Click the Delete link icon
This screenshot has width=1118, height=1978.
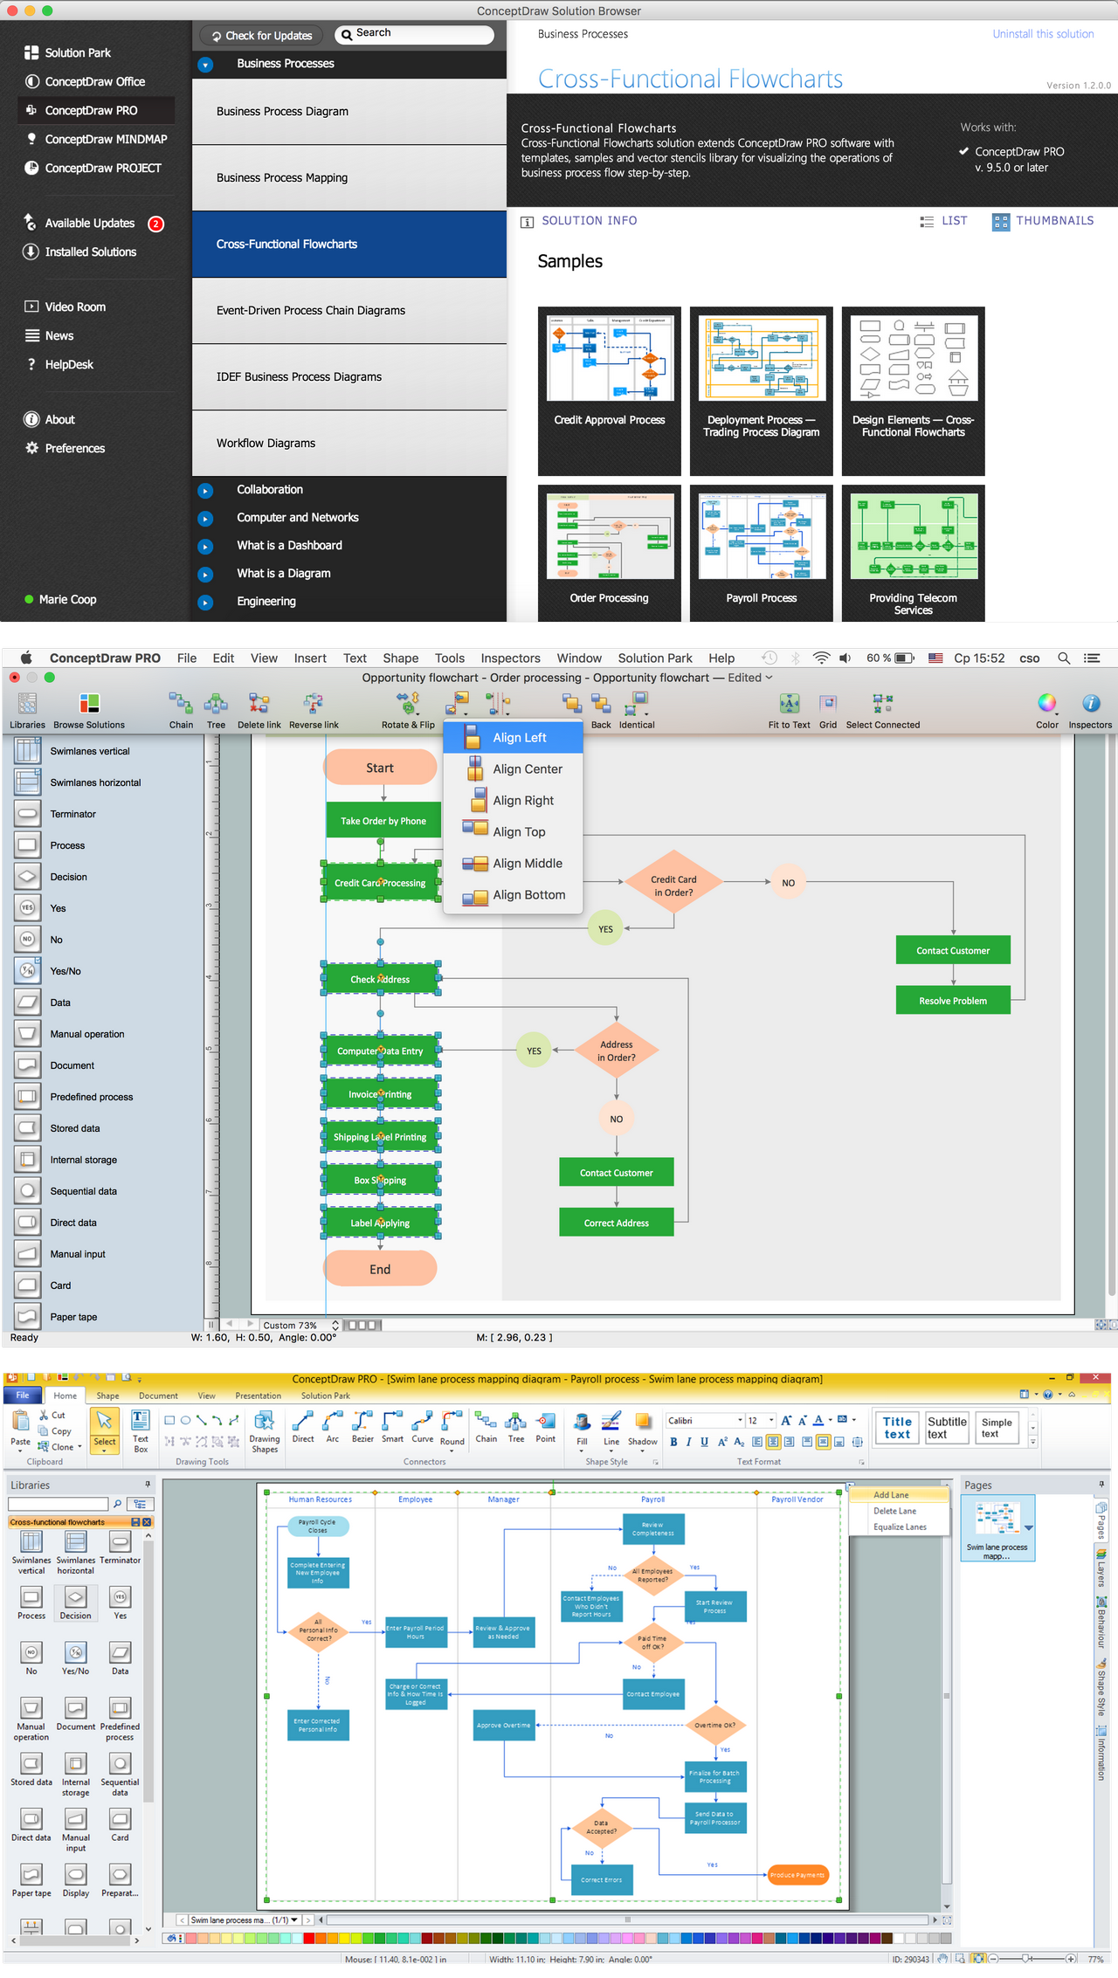pos(259,704)
